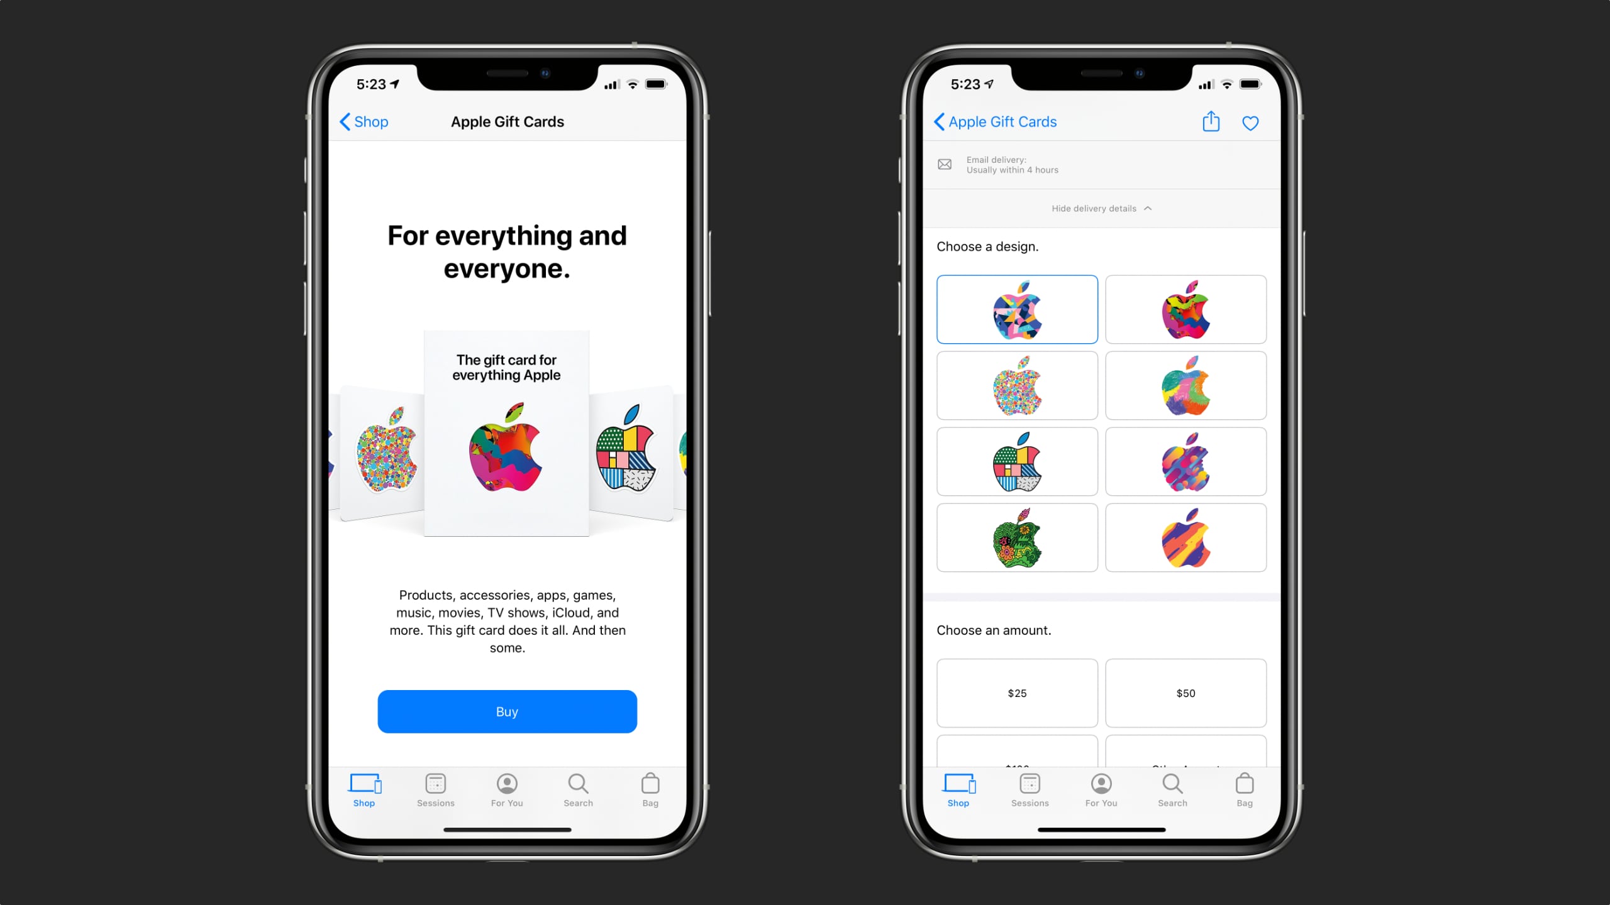Screen dimensions: 1610x905
Task: Open the Sessions tab
Action: 436,790
